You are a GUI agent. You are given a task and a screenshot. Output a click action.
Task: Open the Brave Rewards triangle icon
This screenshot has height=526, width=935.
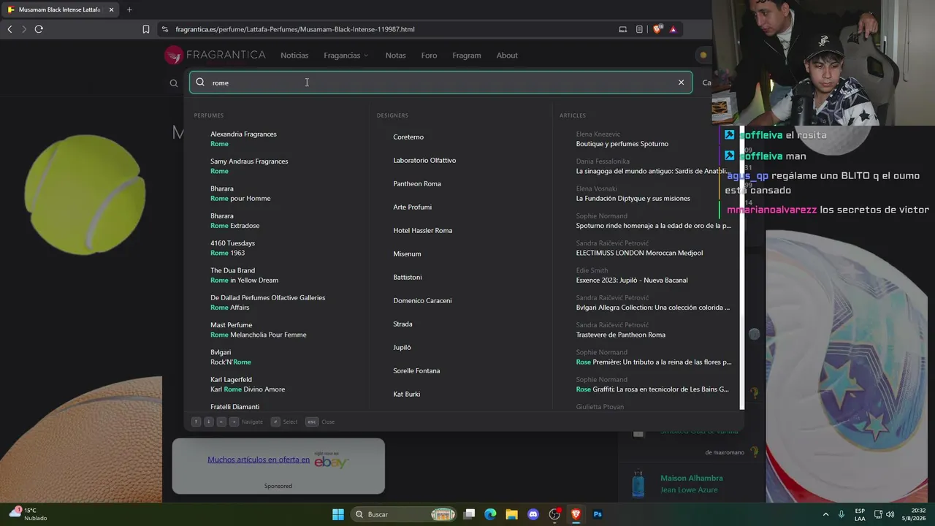point(673,29)
